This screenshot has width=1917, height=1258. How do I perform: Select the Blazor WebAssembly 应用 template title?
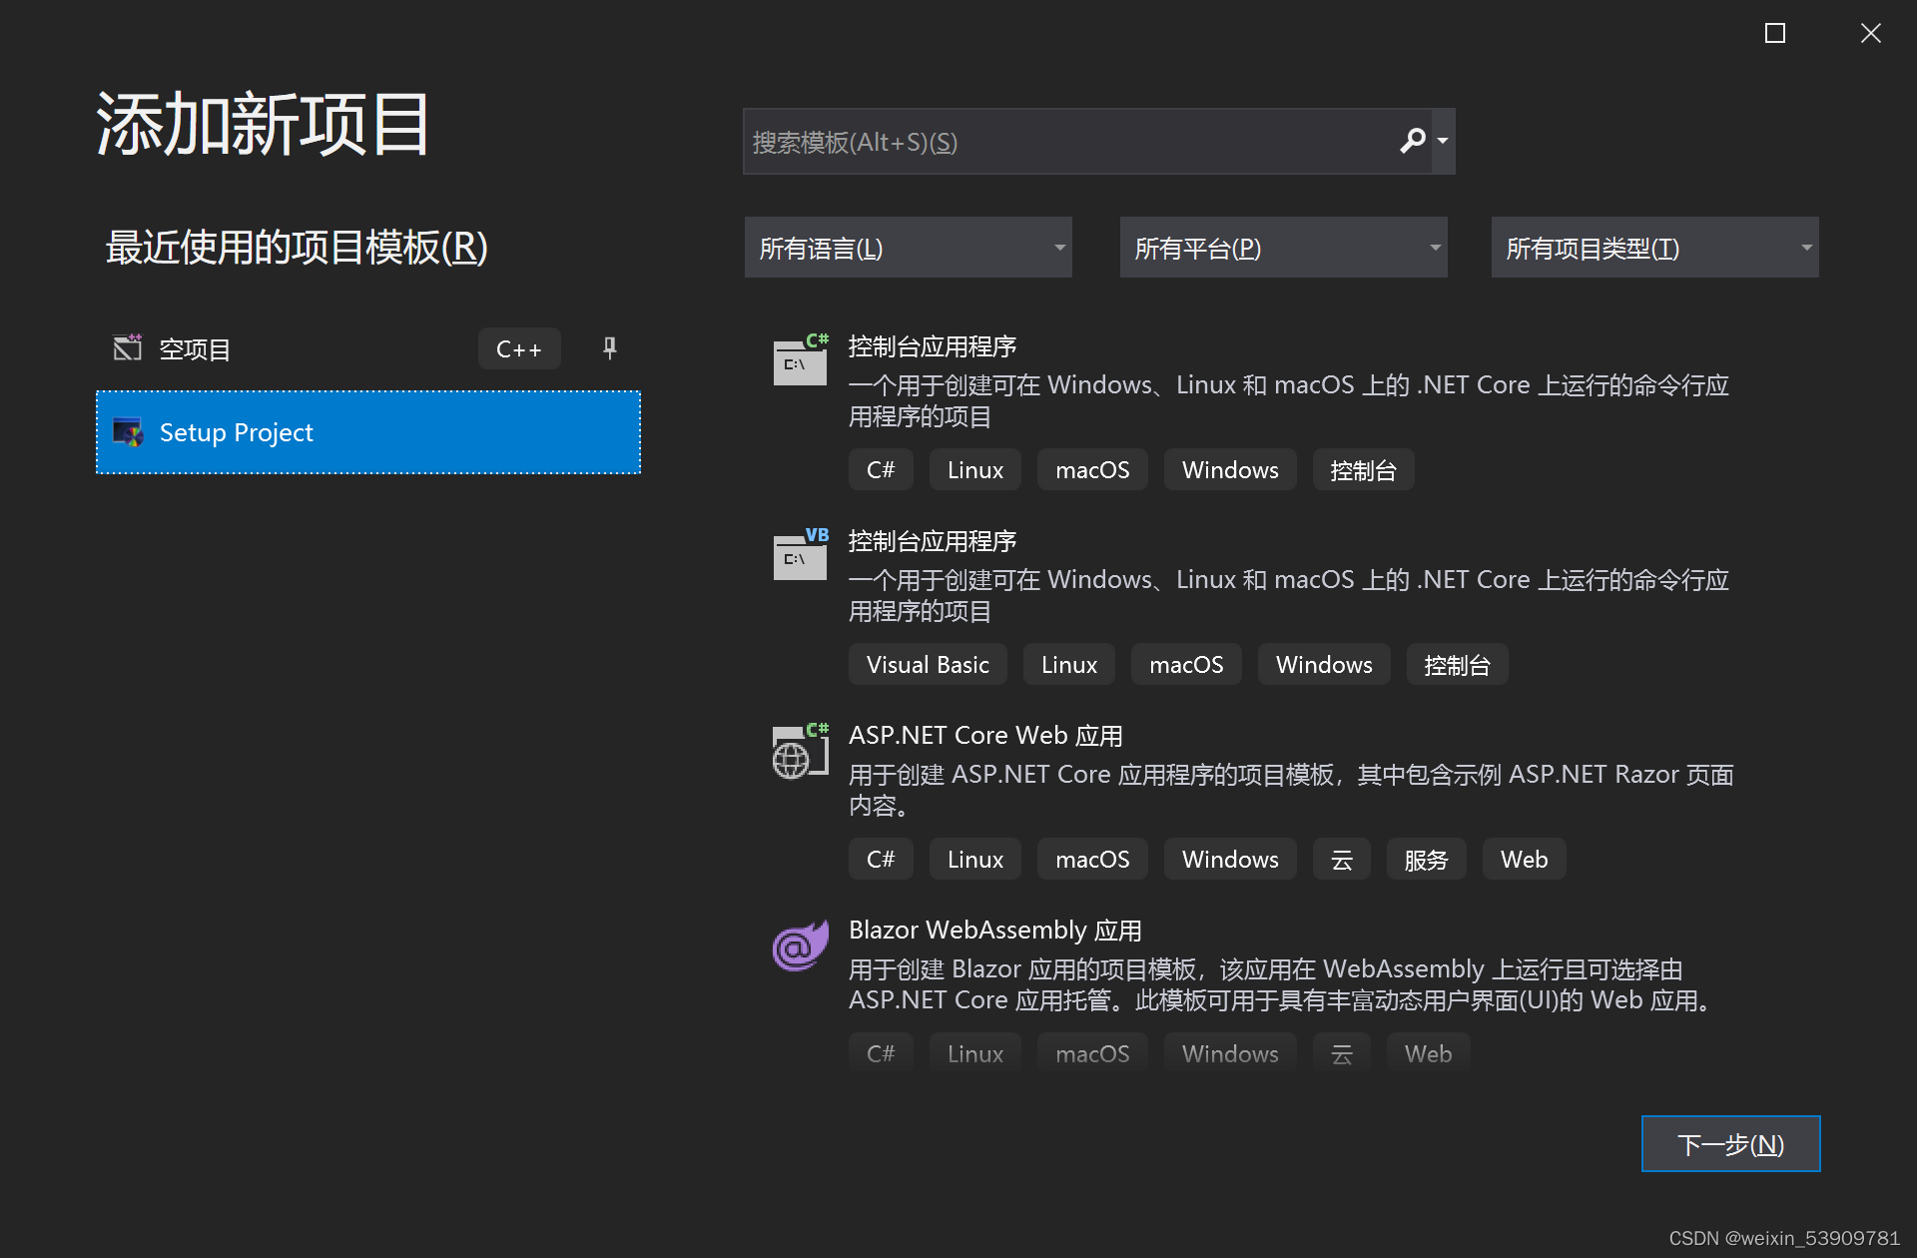[994, 930]
